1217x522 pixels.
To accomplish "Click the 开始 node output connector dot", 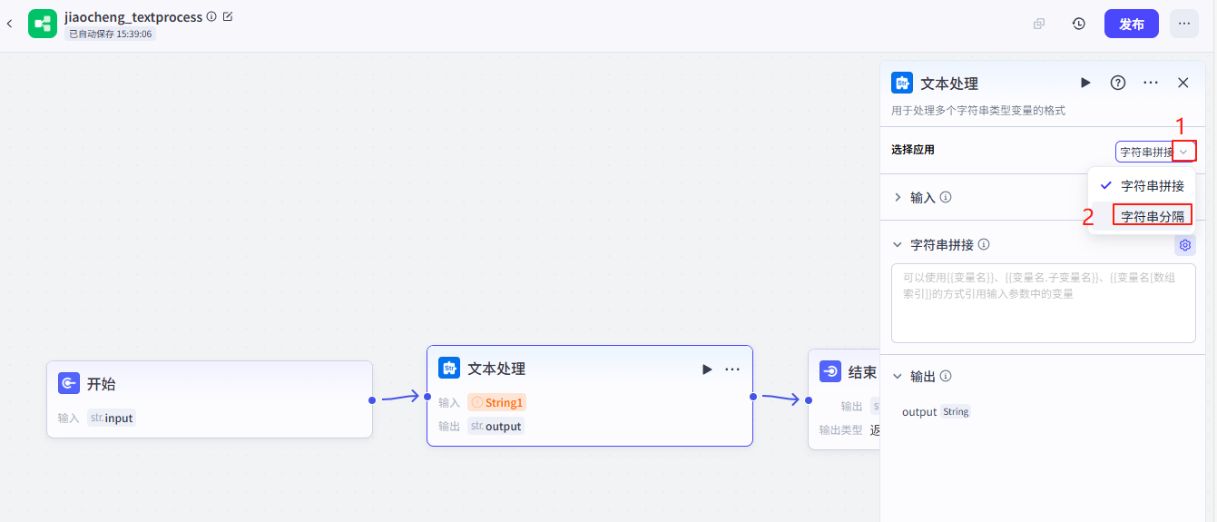I will [x=372, y=399].
